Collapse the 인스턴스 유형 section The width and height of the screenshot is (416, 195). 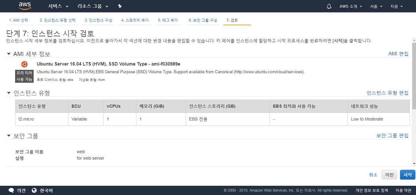pyautogui.click(x=9, y=93)
